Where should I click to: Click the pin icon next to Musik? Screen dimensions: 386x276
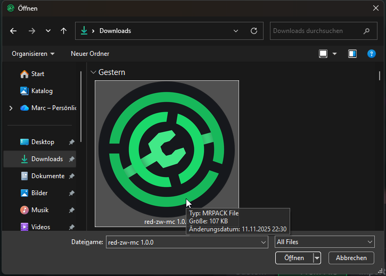point(72,210)
